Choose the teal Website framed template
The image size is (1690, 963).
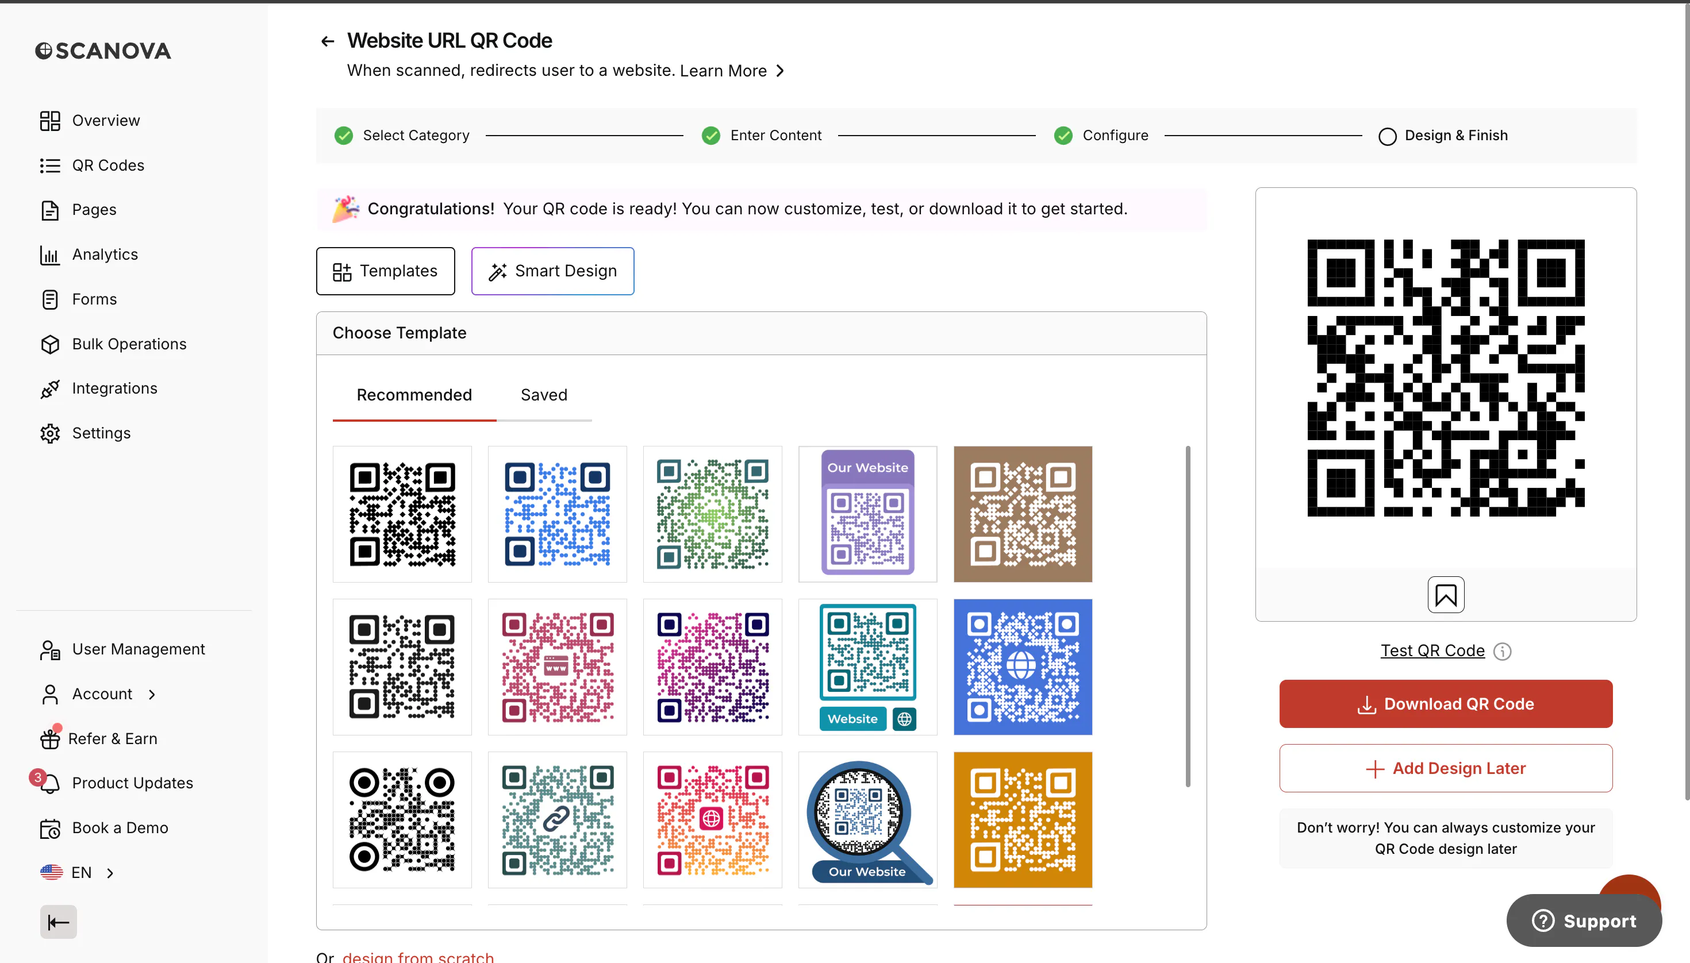pos(867,667)
